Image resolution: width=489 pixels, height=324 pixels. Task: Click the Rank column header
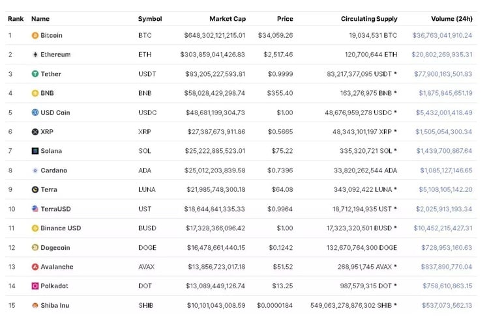tap(16, 19)
